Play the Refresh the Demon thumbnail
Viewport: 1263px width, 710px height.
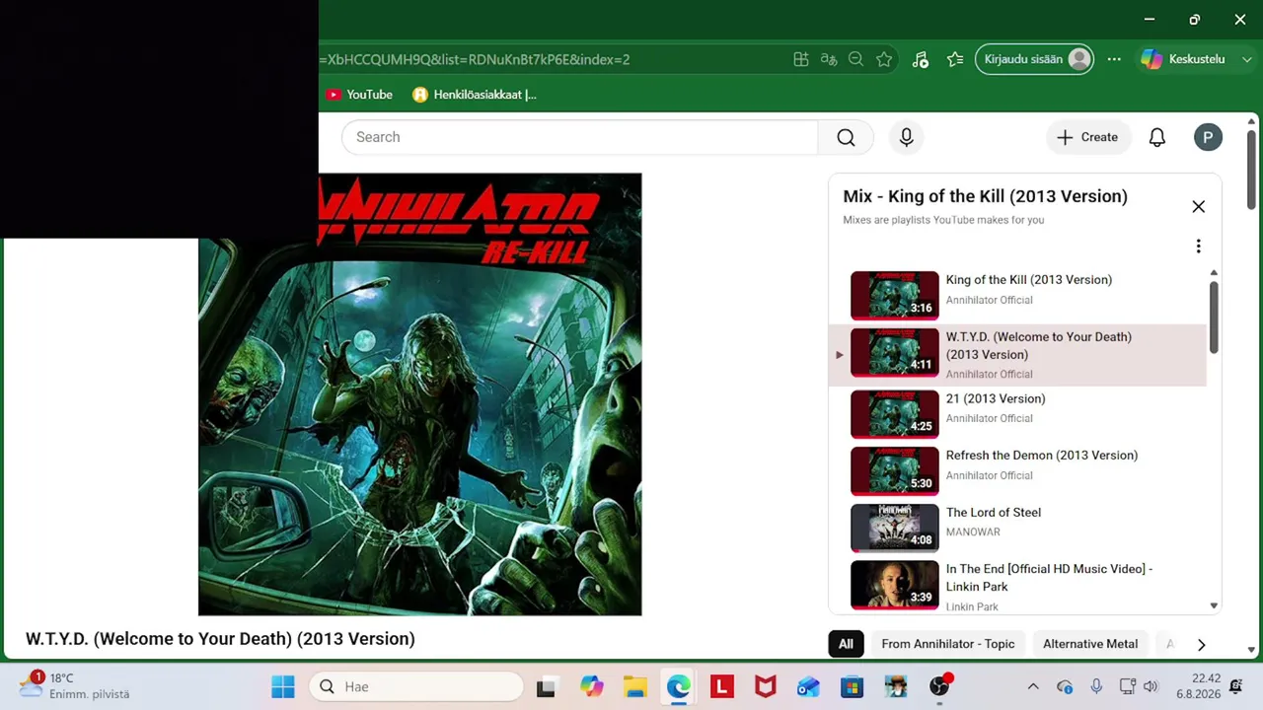pyautogui.click(x=895, y=471)
